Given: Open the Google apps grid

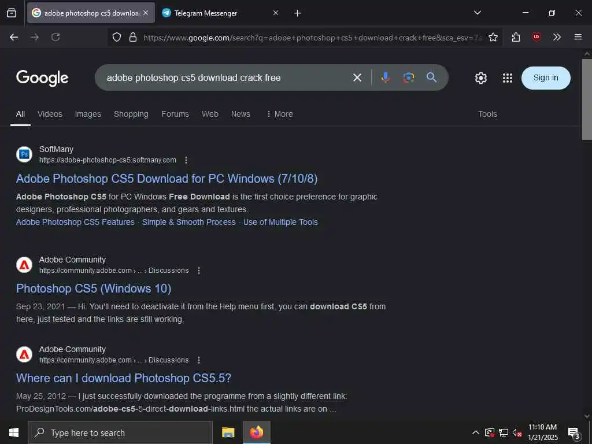Looking at the screenshot, I should (508, 78).
